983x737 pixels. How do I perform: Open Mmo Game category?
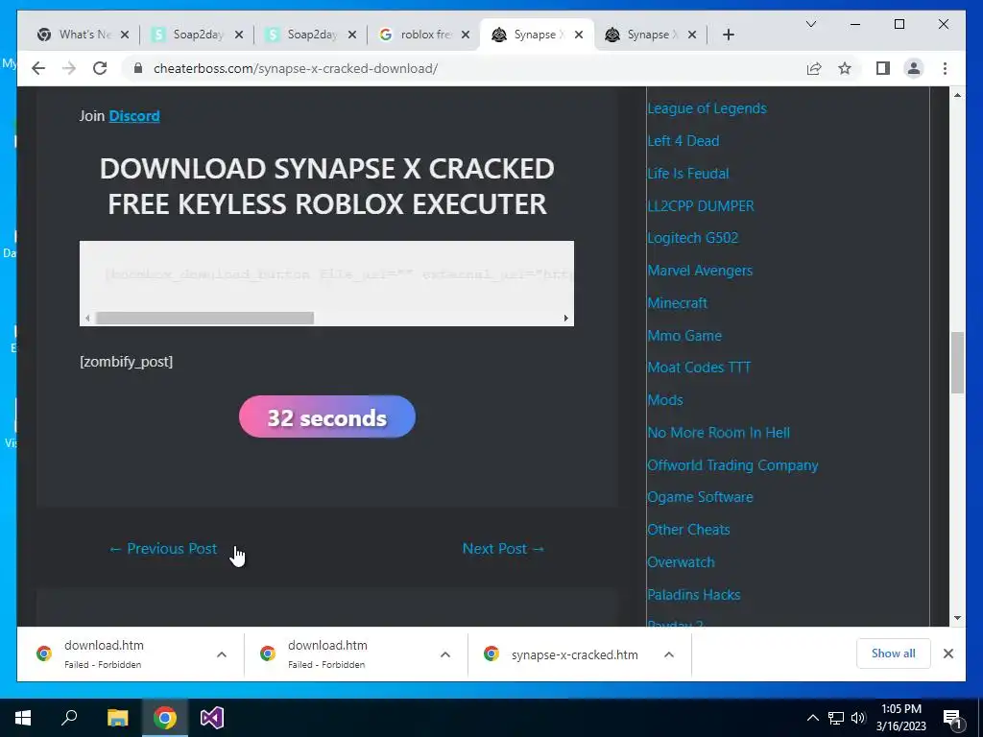pyautogui.click(x=683, y=335)
